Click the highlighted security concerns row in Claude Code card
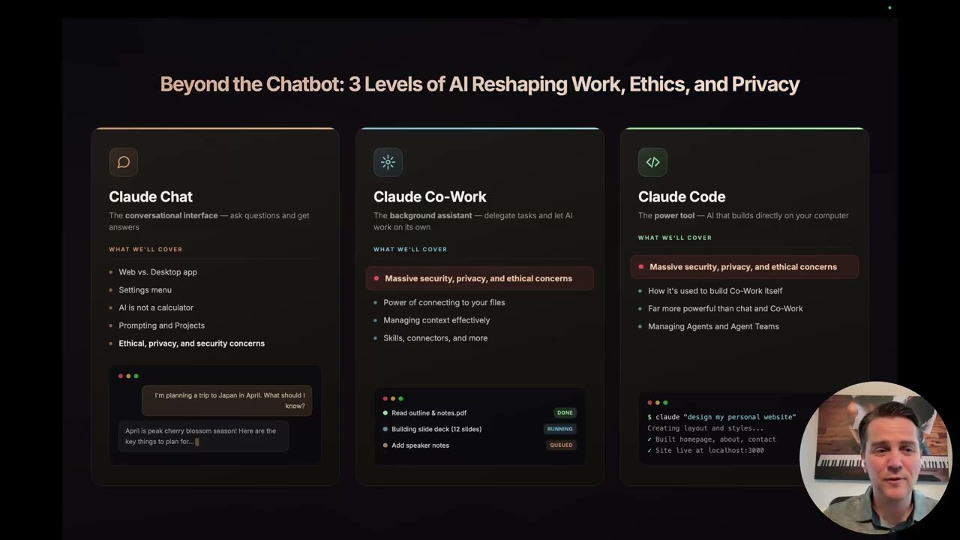Screen dimensions: 960x540 [745, 267]
